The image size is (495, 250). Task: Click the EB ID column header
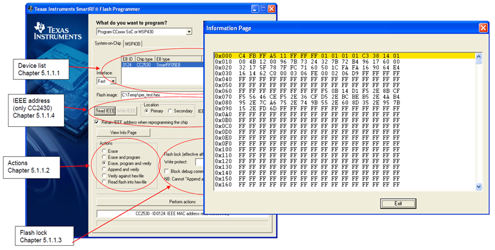pos(128,59)
